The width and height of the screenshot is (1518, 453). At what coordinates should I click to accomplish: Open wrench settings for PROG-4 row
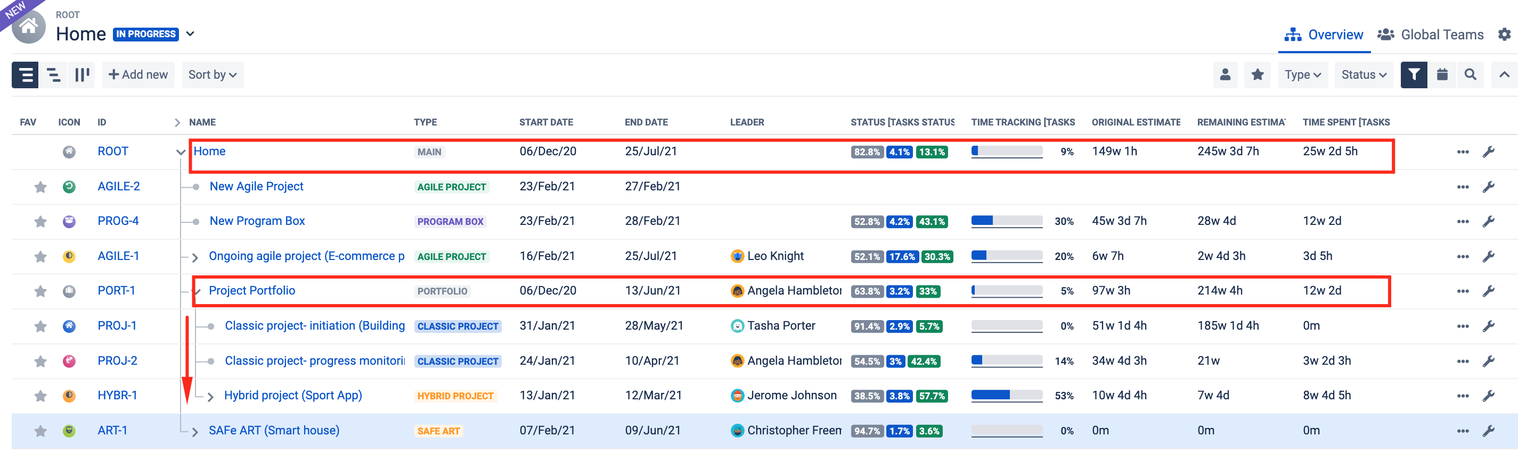coord(1489,221)
